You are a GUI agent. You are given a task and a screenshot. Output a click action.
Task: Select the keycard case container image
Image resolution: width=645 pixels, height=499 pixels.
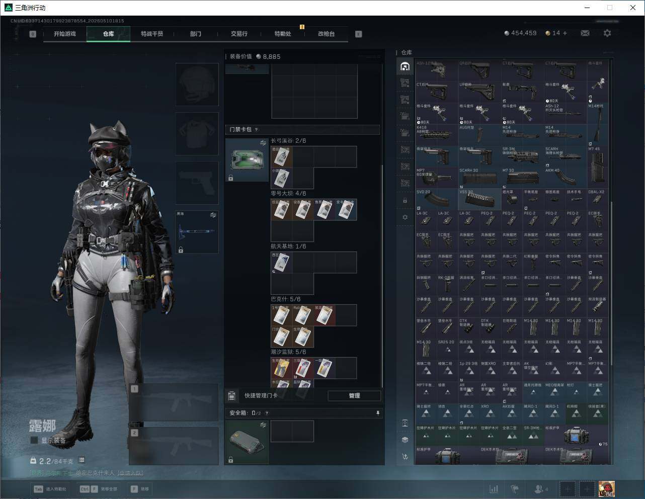tap(247, 160)
